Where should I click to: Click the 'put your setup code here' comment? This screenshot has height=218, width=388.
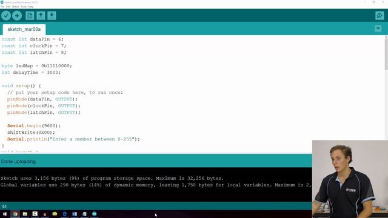(x=65, y=93)
